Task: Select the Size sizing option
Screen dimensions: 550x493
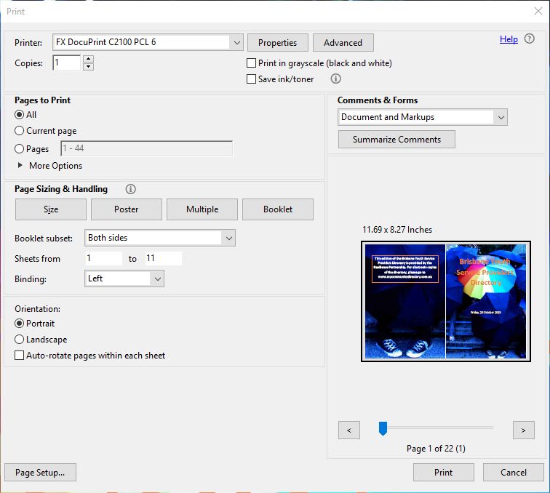Action: pyautogui.click(x=51, y=209)
